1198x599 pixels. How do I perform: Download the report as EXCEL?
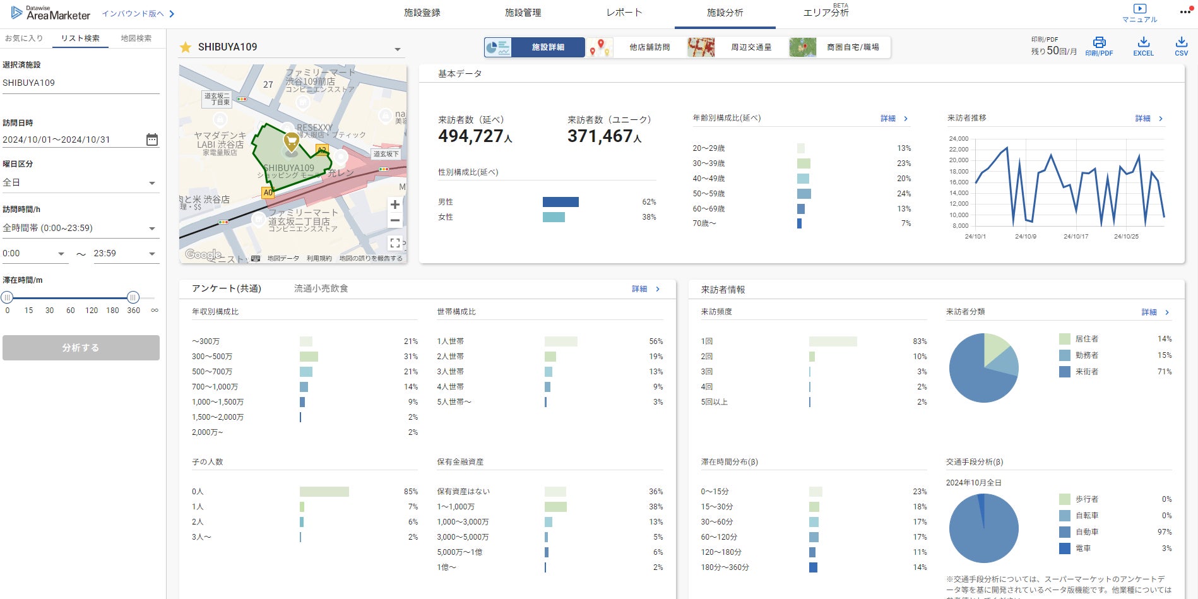(1143, 43)
